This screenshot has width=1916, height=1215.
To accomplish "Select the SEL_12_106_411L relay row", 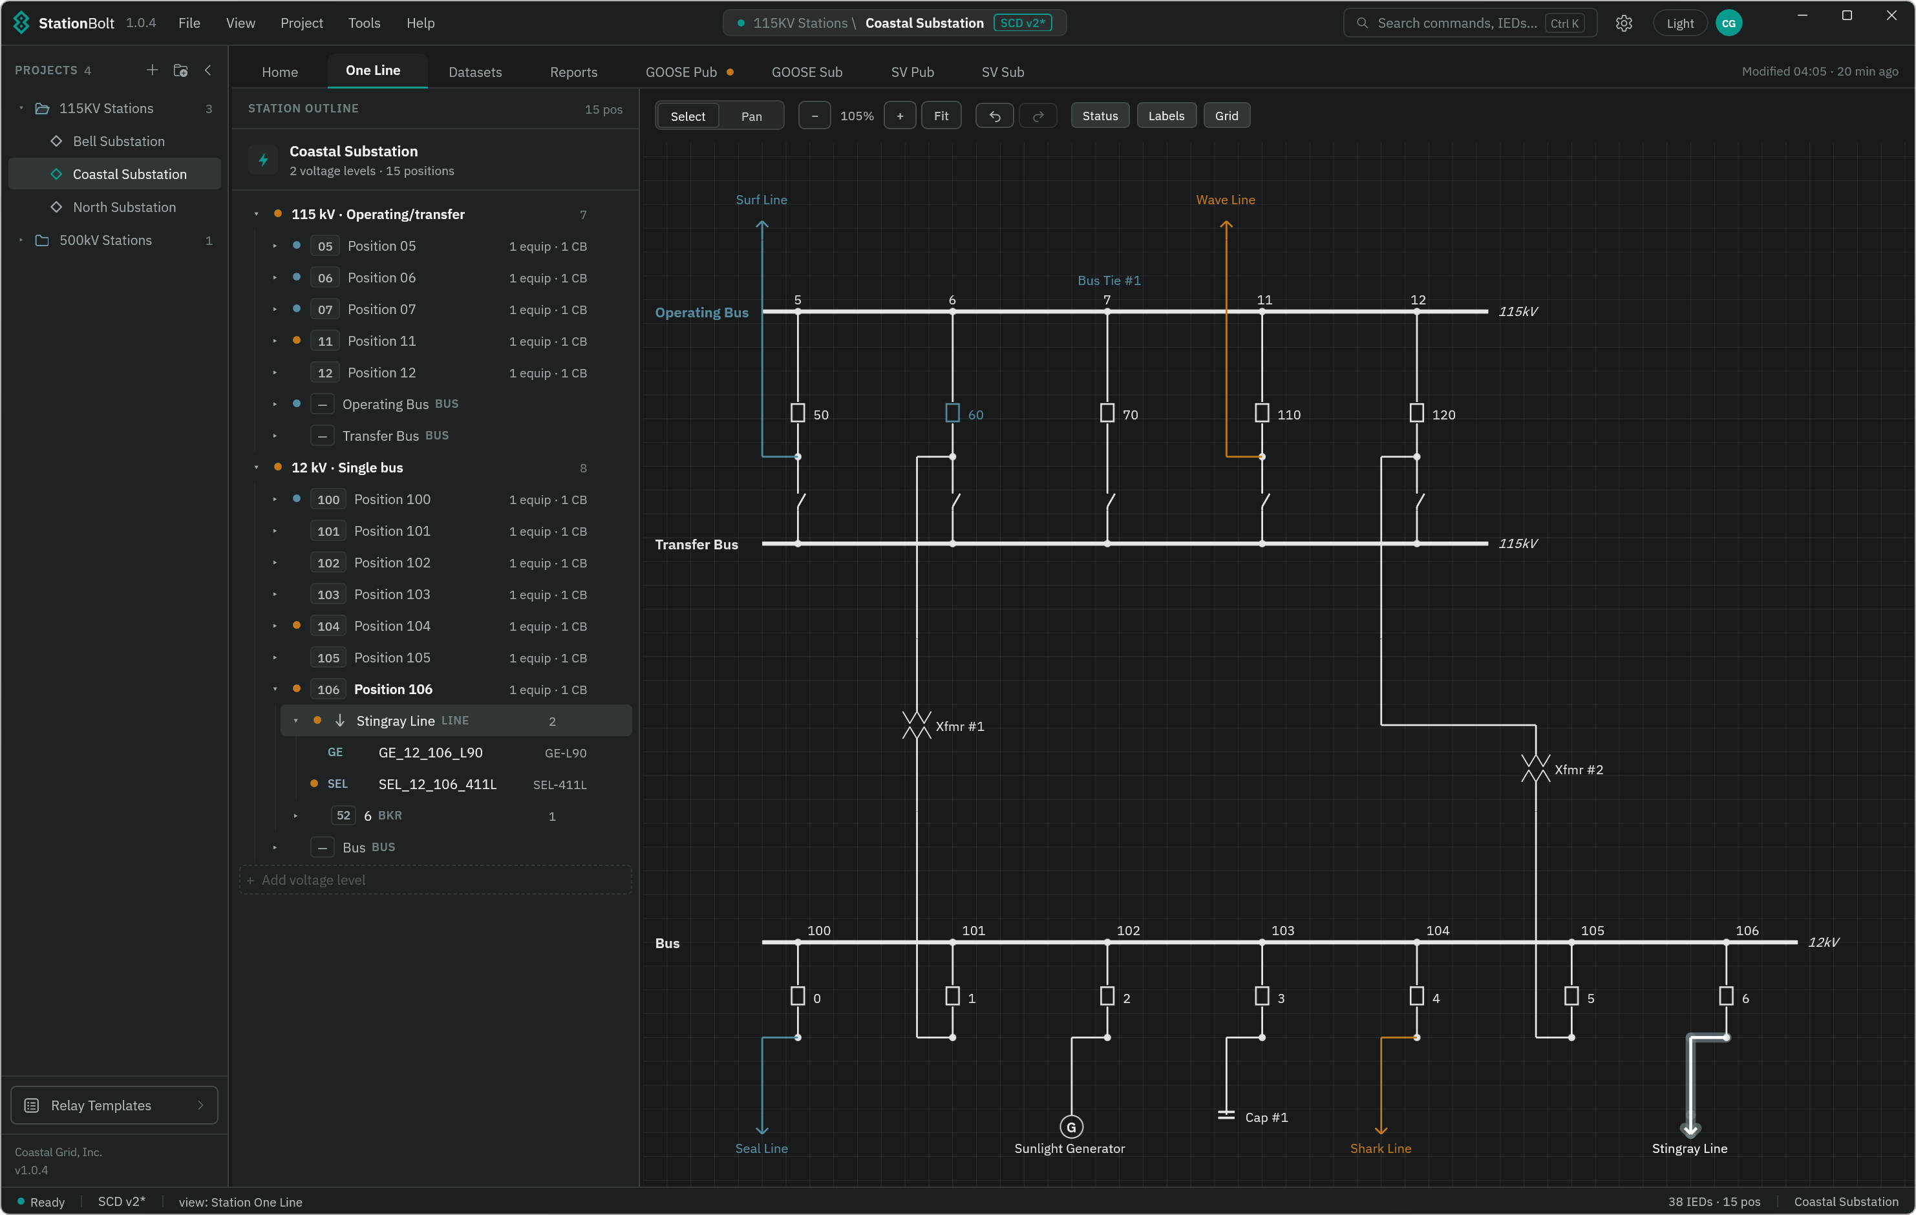I will tap(456, 785).
